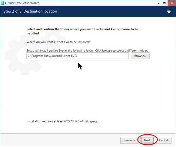Click the blank white area above disk space text
The height and width of the screenshot is (147, 176).
pos(88,94)
